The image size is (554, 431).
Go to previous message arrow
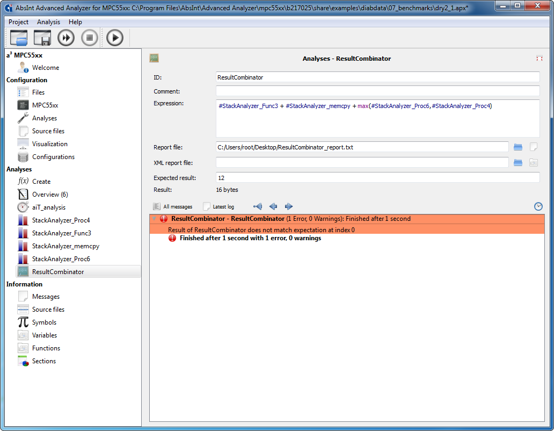click(x=273, y=206)
